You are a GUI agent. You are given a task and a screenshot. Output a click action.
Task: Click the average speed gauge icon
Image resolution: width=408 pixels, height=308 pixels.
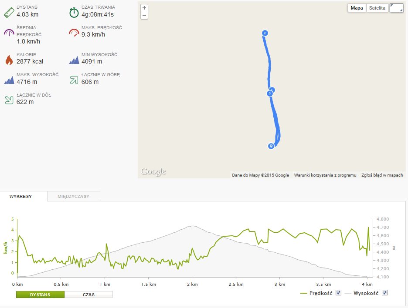(9, 33)
